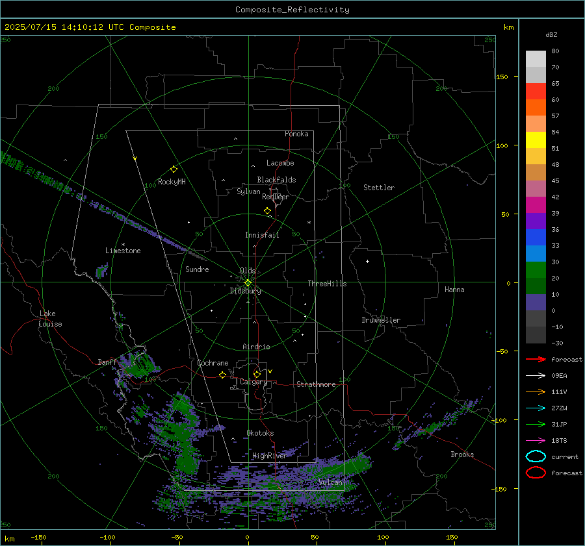Image resolution: width=585 pixels, height=546 pixels.
Task: Click the blue 33-36 dBZ swatch
Action: tap(536, 238)
